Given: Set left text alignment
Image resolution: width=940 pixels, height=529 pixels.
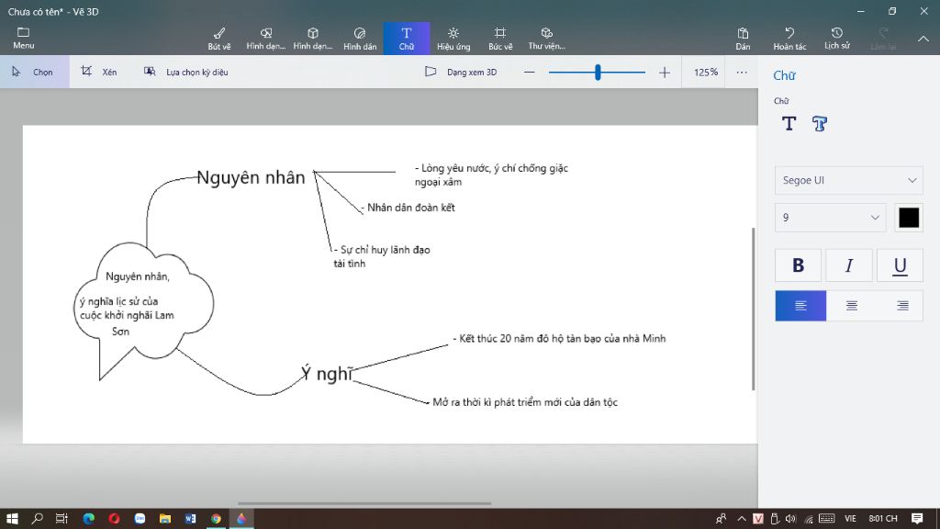Looking at the screenshot, I should coord(800,306).
